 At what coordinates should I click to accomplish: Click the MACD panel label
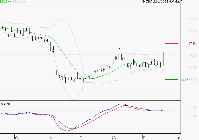(5, 104)
